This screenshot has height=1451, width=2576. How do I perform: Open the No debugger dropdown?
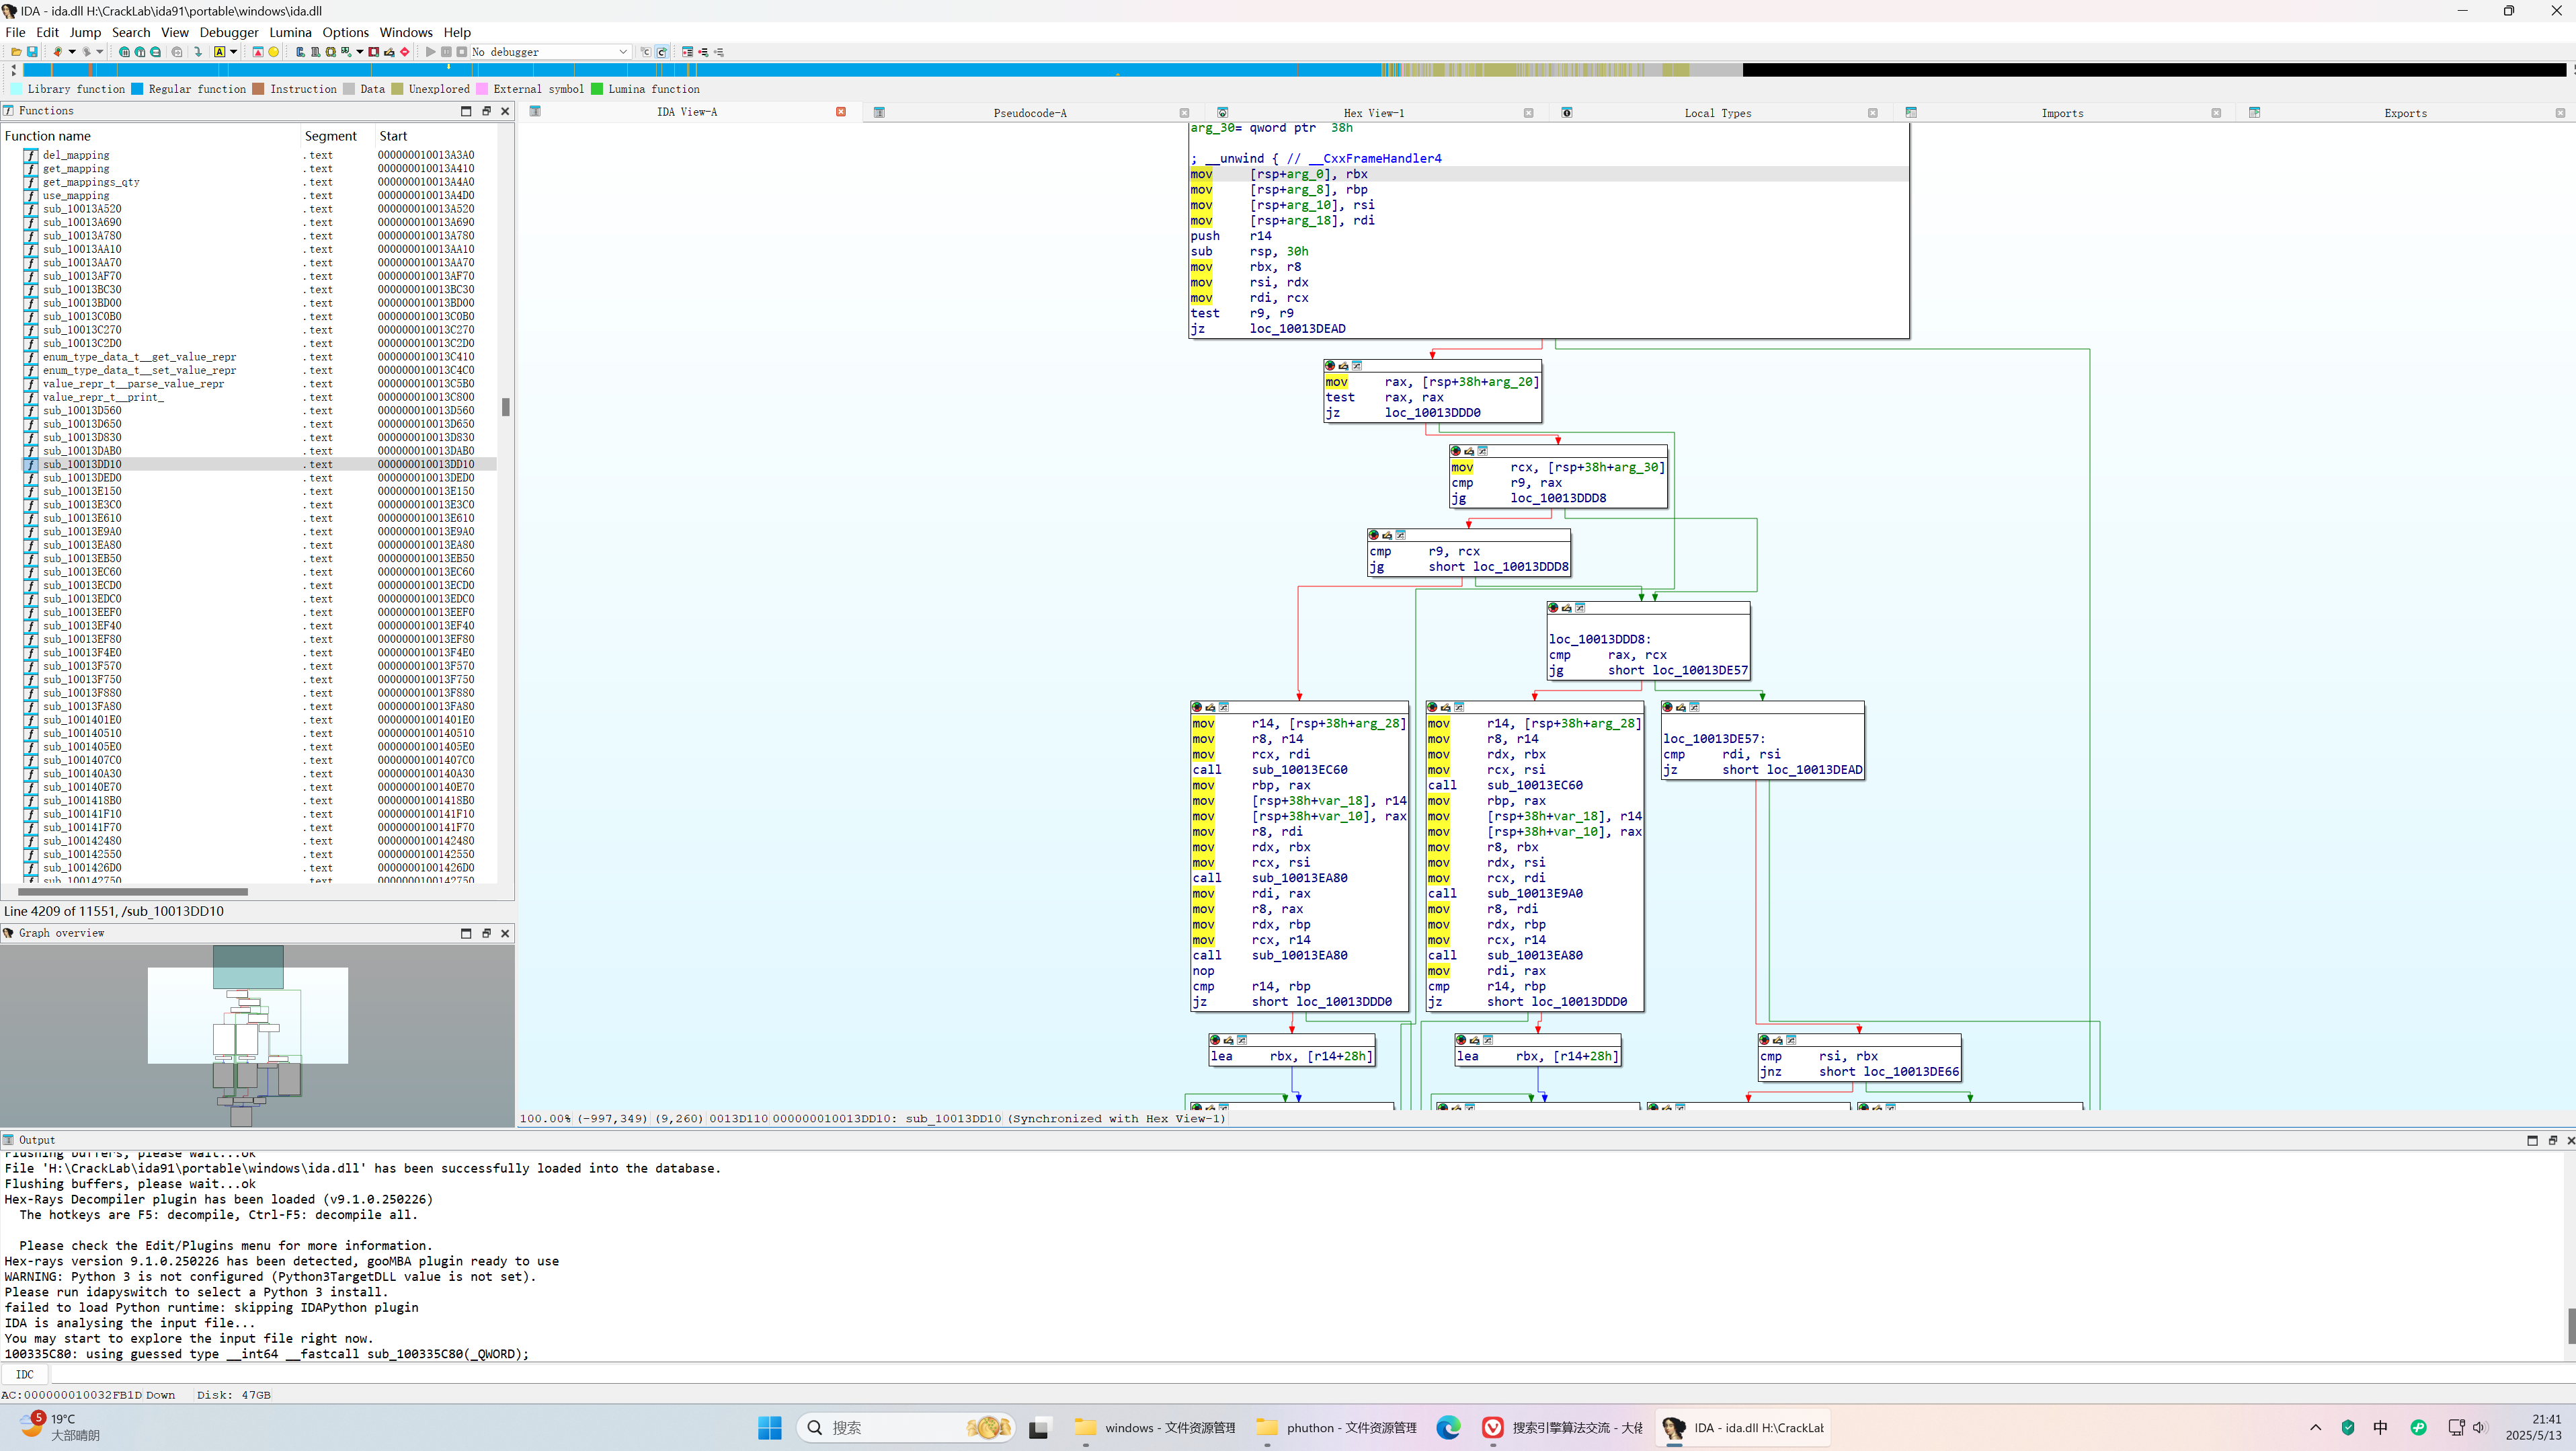tap(622, 52)
